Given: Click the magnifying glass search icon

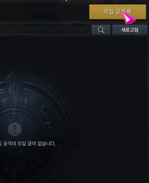Looking at the screenshot, I should [x=101, y=30].
